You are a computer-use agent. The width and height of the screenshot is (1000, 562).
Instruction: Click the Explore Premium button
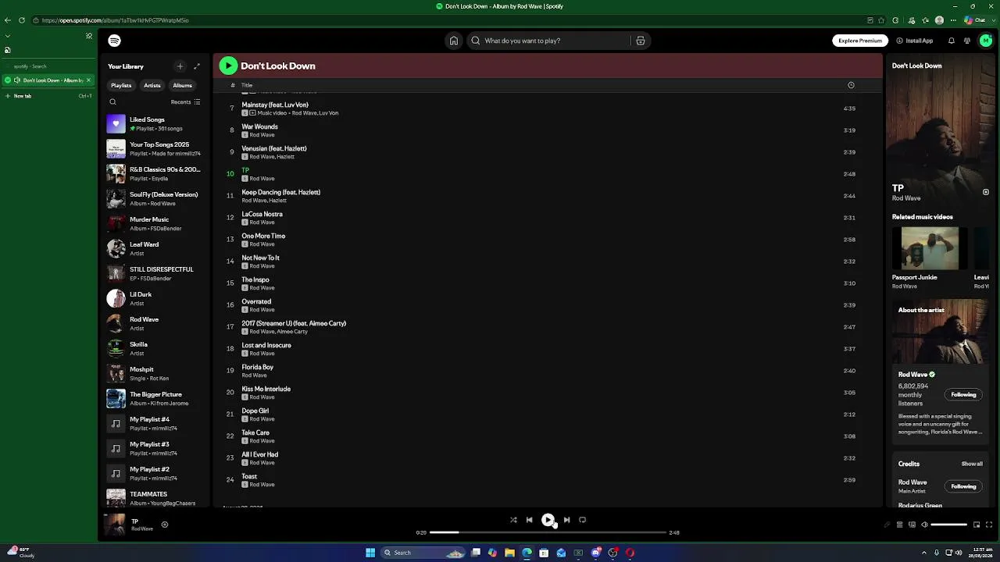click(x=860, y=41)
